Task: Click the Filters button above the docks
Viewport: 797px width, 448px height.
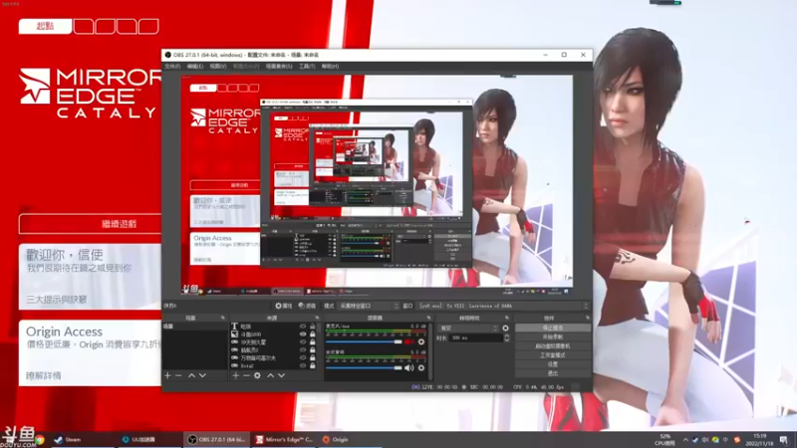Action: pyautogui.click(x=307, y=306)
